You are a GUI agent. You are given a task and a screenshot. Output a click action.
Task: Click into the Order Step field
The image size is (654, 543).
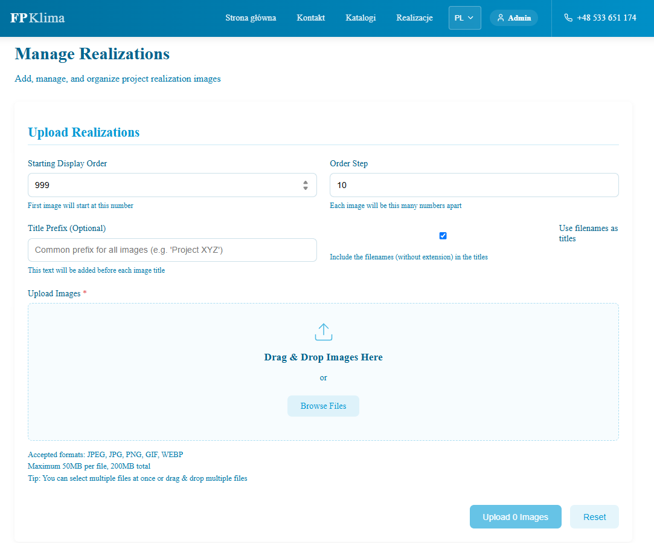(474, 185)
